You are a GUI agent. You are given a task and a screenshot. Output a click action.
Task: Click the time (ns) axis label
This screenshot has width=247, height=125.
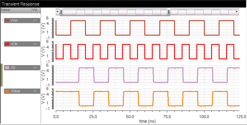(147, 121)
